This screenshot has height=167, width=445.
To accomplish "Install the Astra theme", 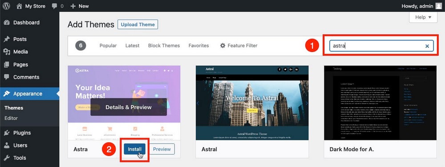I will click(134, 149).
